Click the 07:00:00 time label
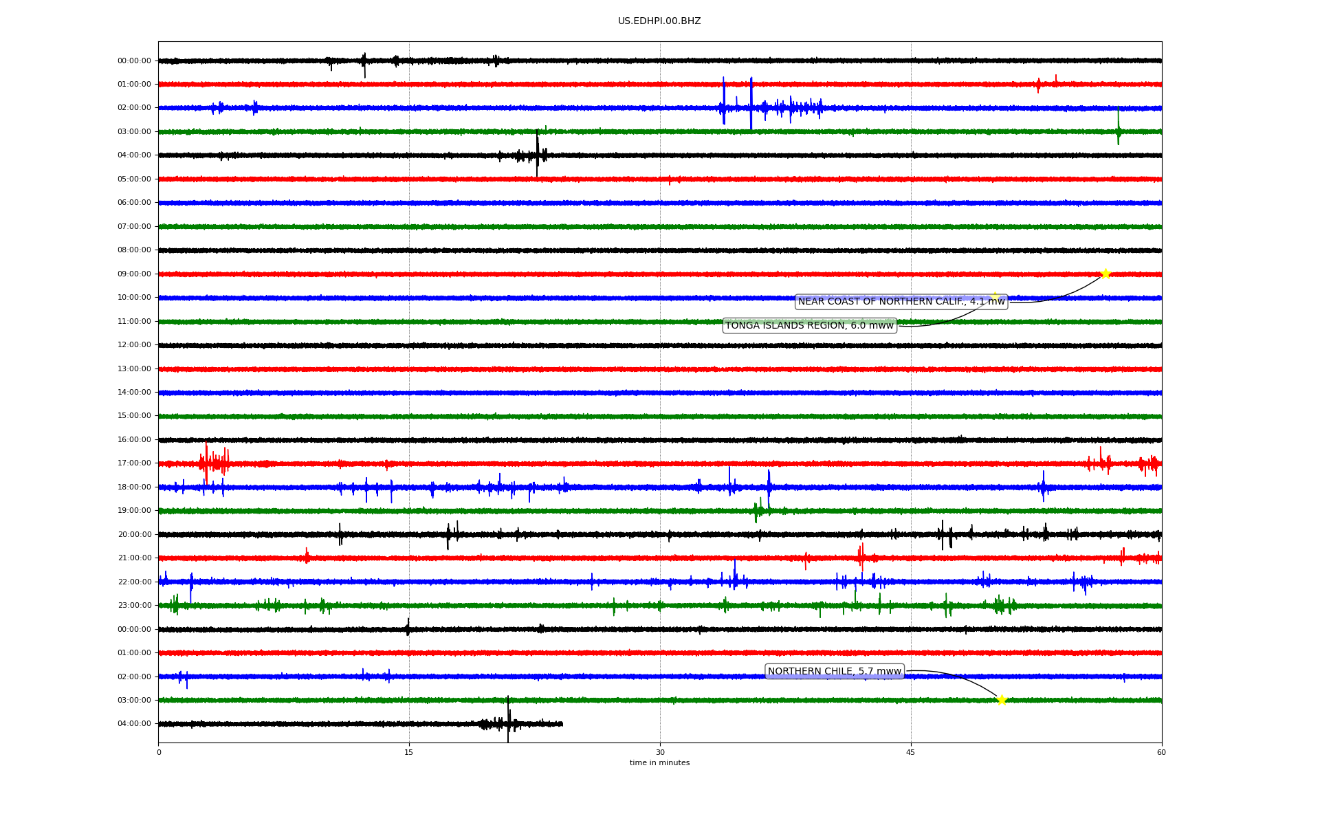This screenshot has width=1320, height=825. click(134, 227)
